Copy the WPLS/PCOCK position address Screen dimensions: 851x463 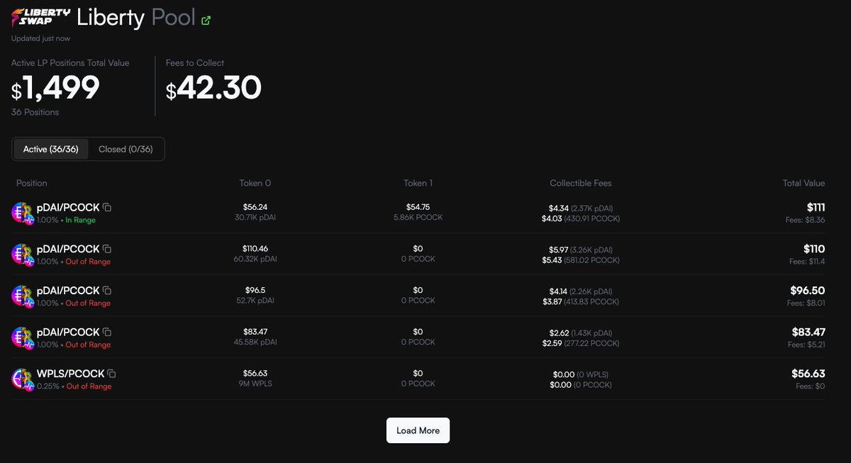coord(112,374)
